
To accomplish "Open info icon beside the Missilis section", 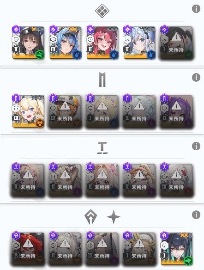I will coord(196,77).
